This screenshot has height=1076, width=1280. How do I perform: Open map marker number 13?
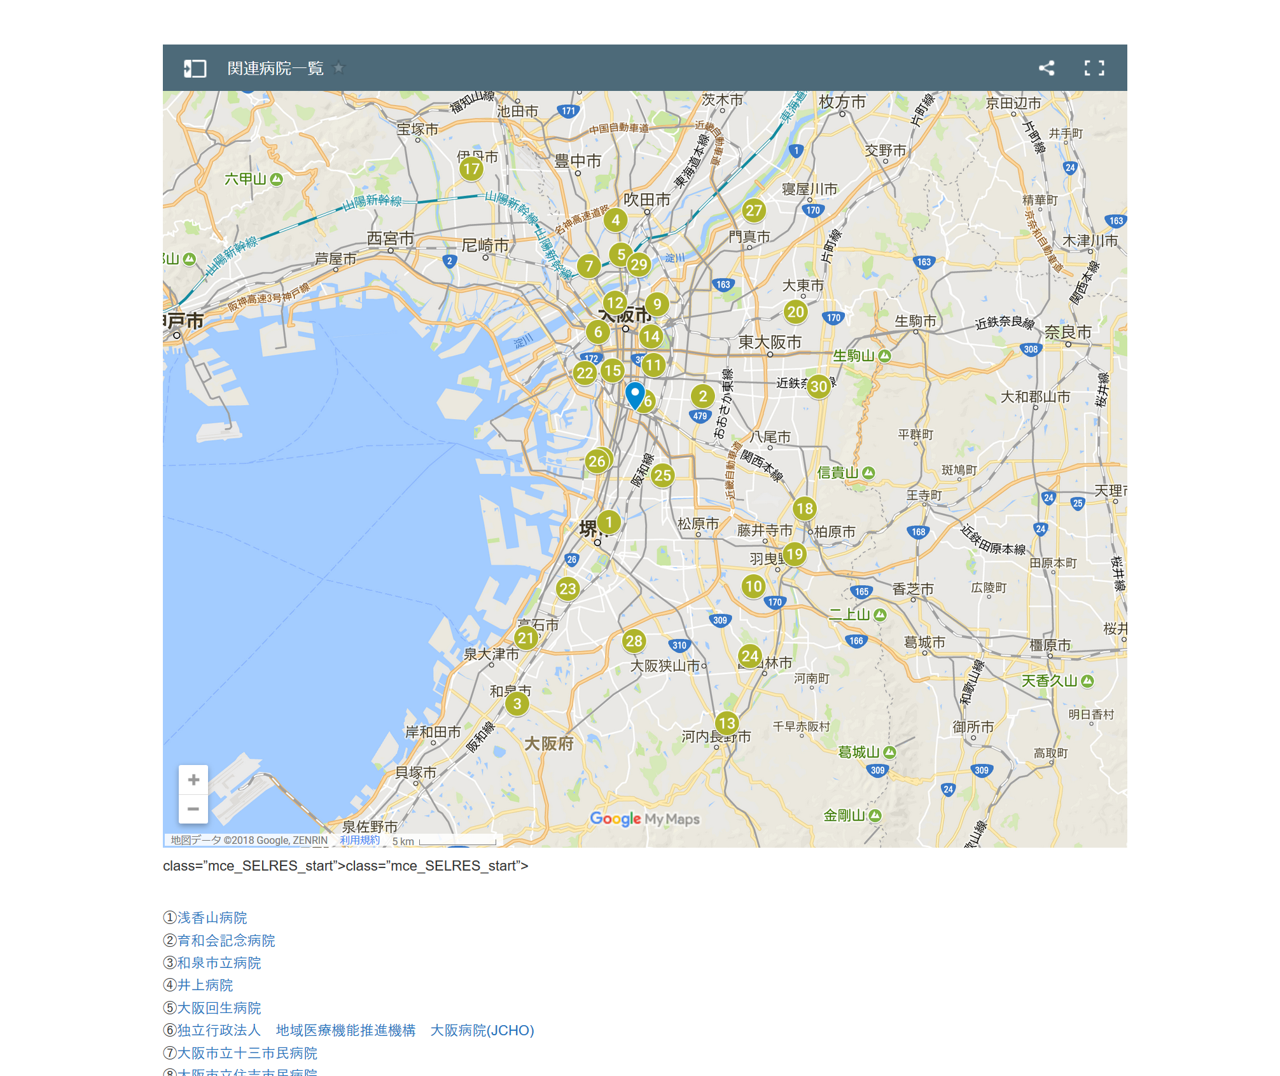(x=727, y=723)
